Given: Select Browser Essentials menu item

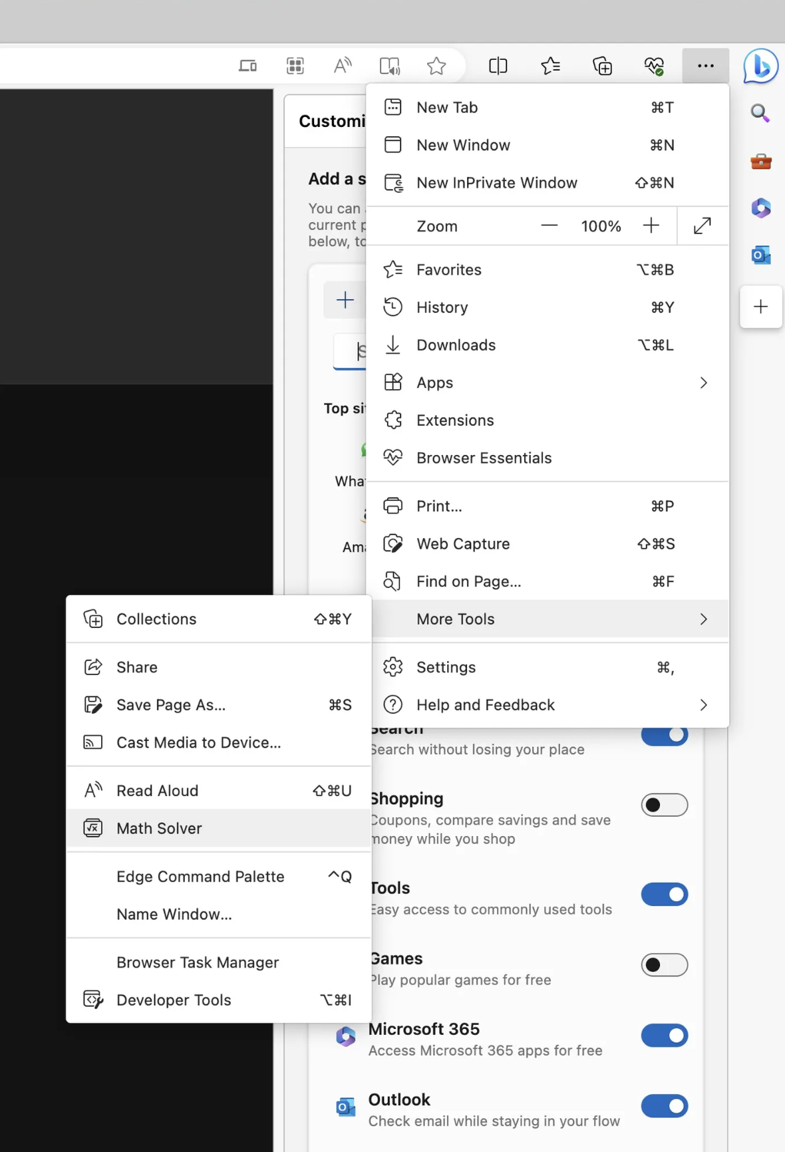Looking at the screenshot, I should tap(548, 458).
